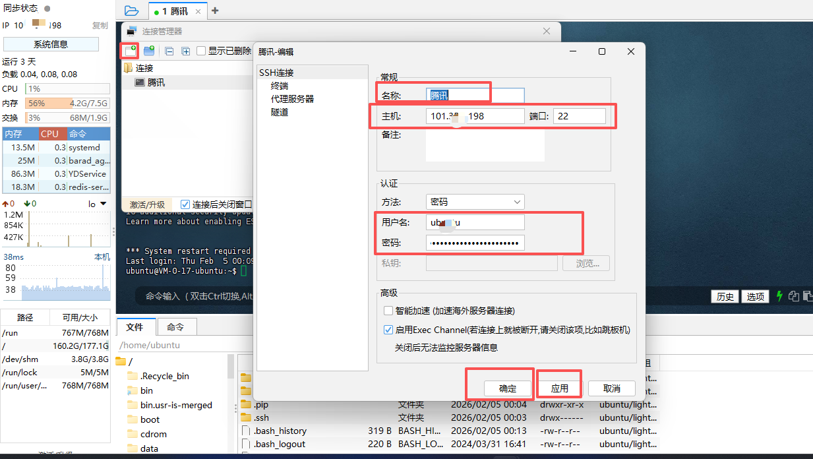Click the .pip folder icon in file list
Screen dimensions: 813x459
click(x=246, y=404)
